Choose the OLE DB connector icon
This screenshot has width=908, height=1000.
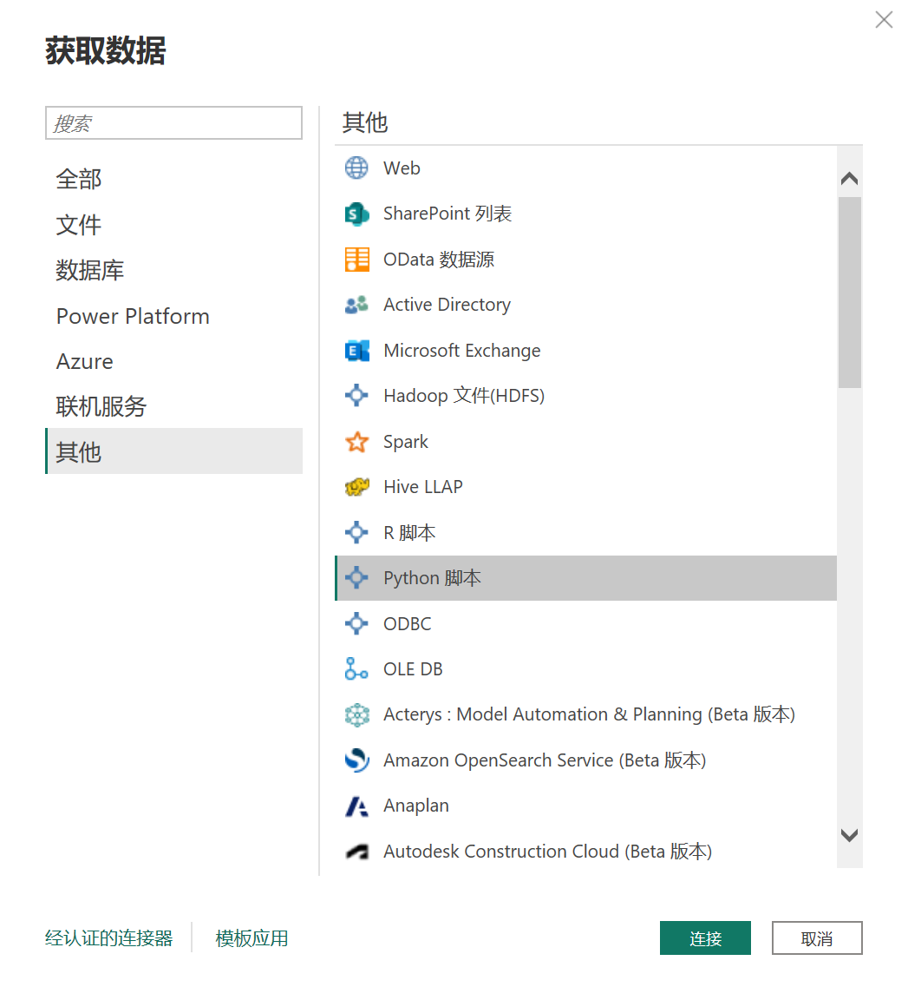click(x=356, y=668)
